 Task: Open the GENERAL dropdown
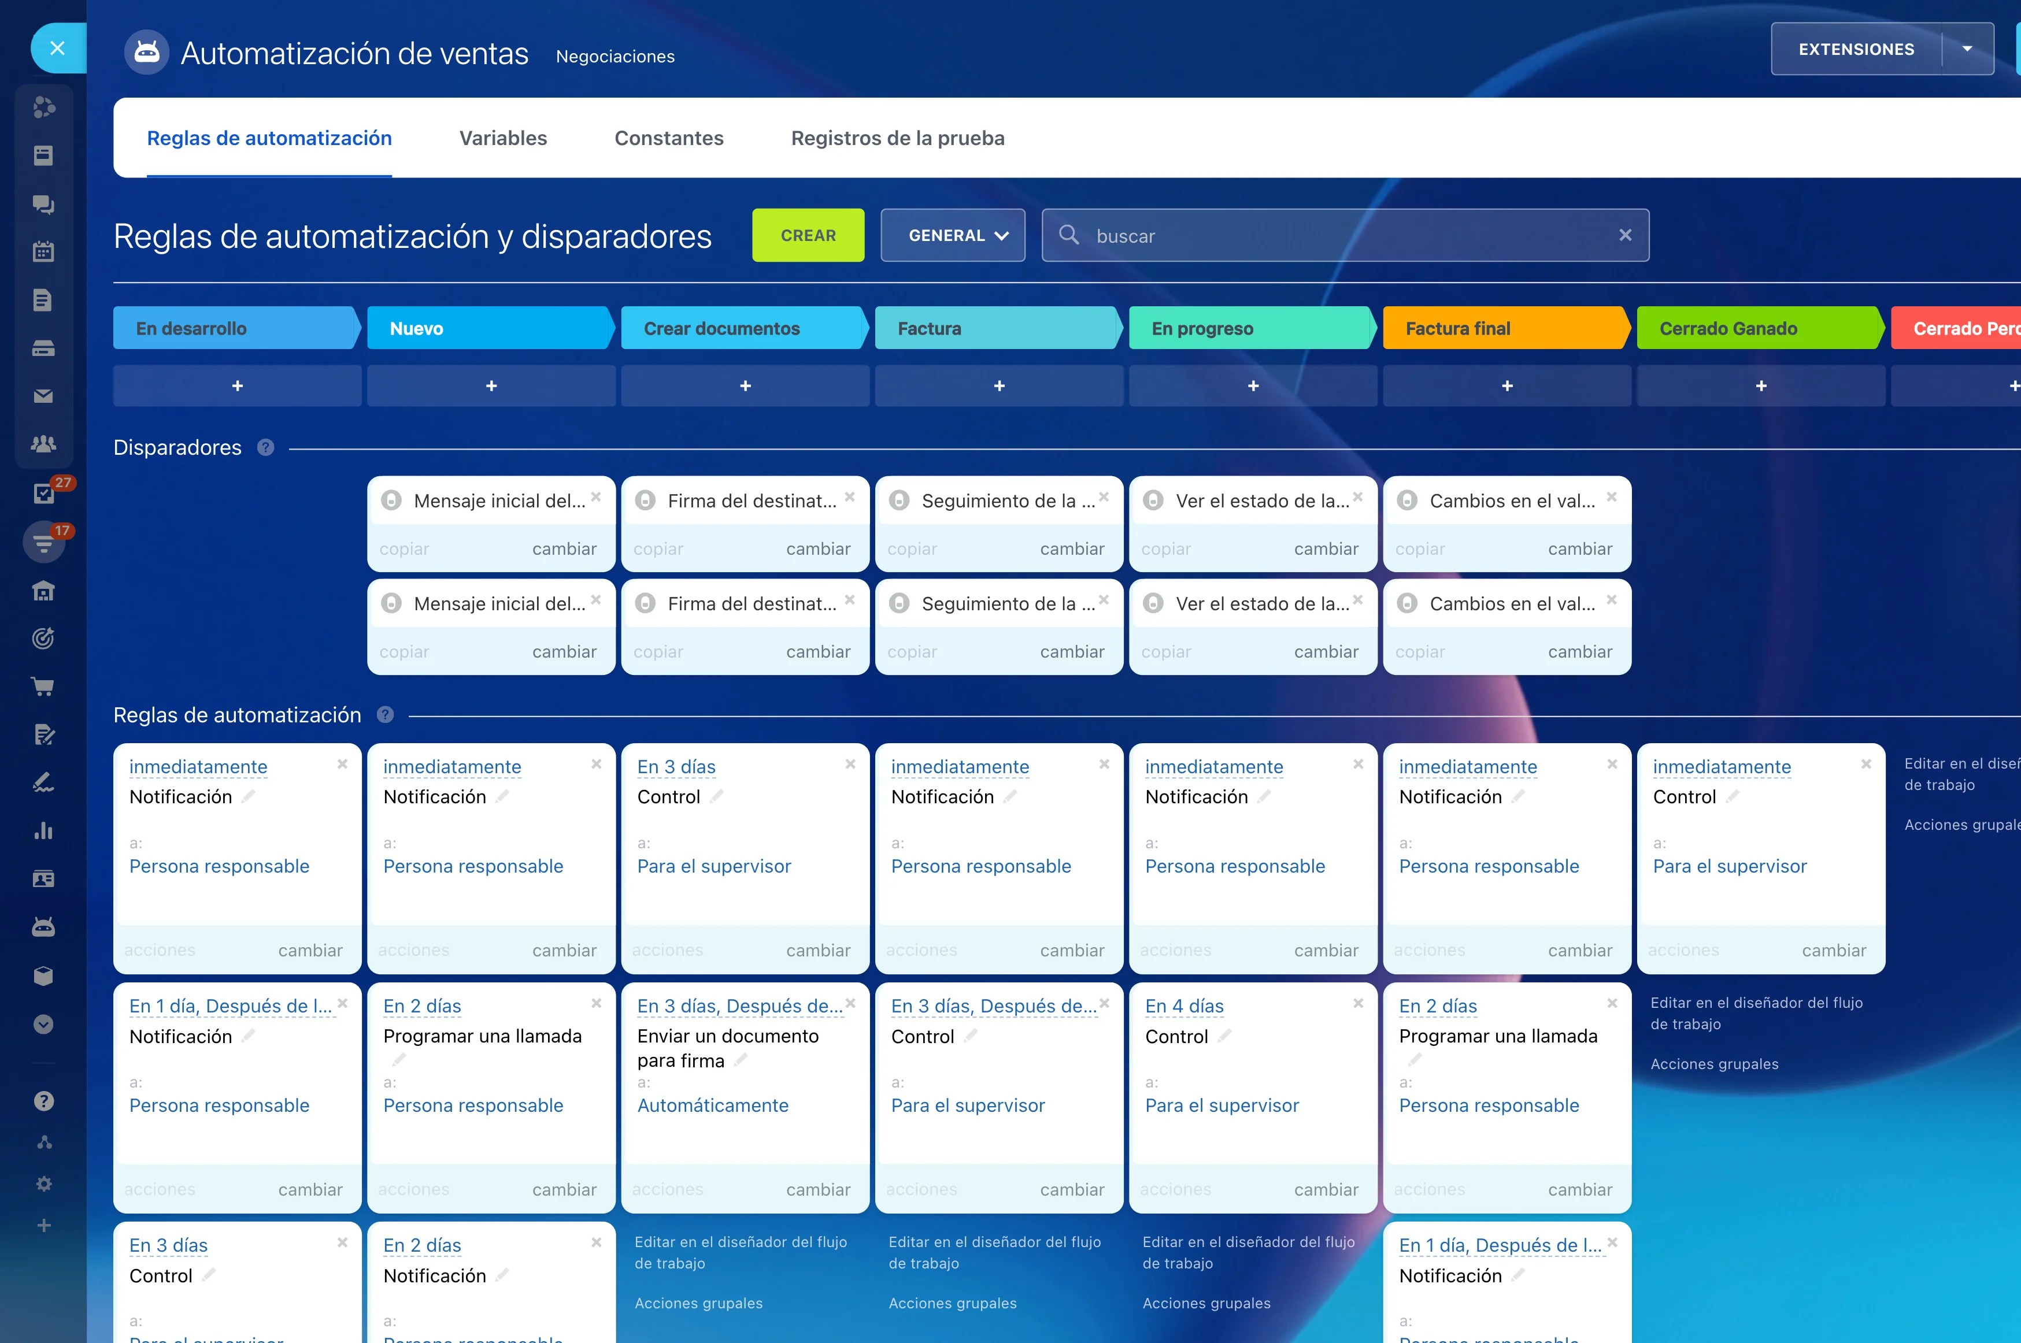[952, 236]
